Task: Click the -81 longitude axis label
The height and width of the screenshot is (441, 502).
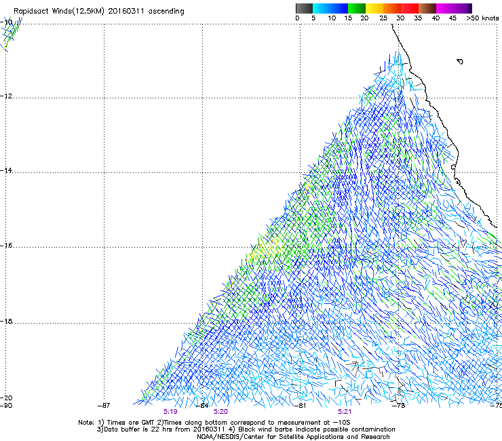Action: (300, 406)
